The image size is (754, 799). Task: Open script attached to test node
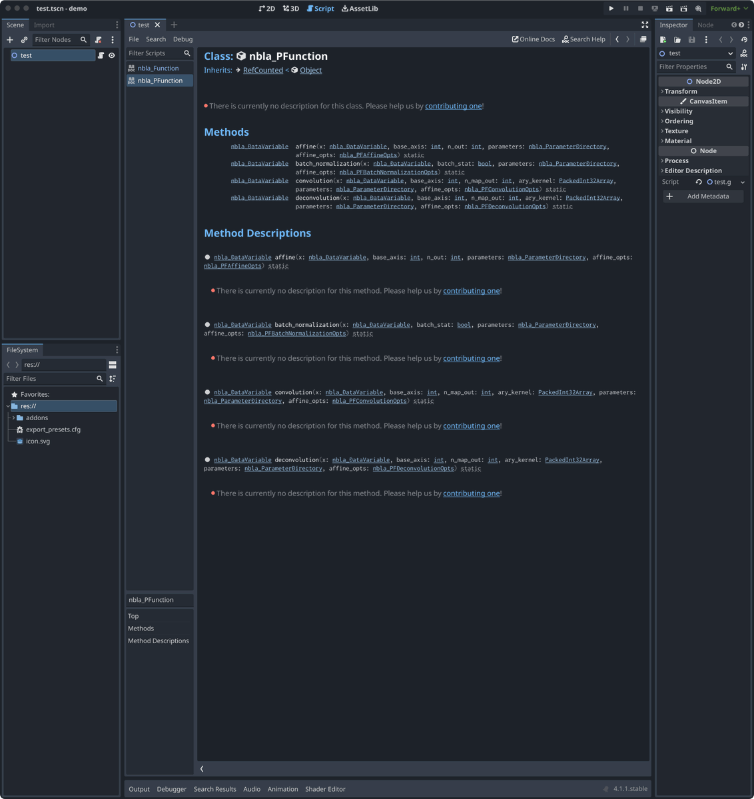click(x=101, y=55)
